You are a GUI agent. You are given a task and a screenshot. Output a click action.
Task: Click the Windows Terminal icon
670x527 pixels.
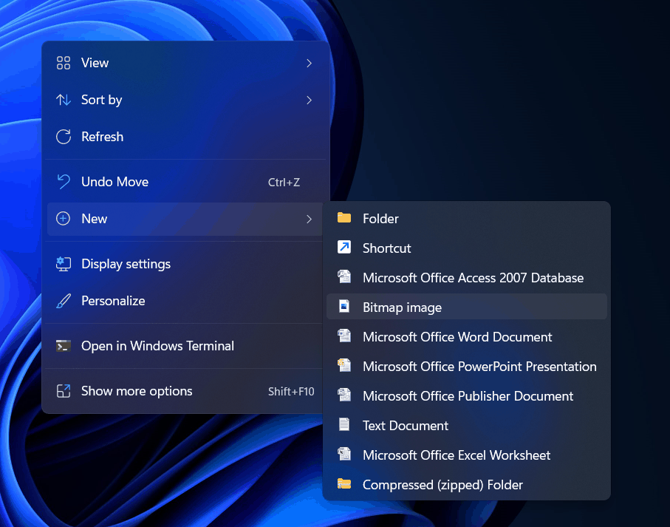64,345
